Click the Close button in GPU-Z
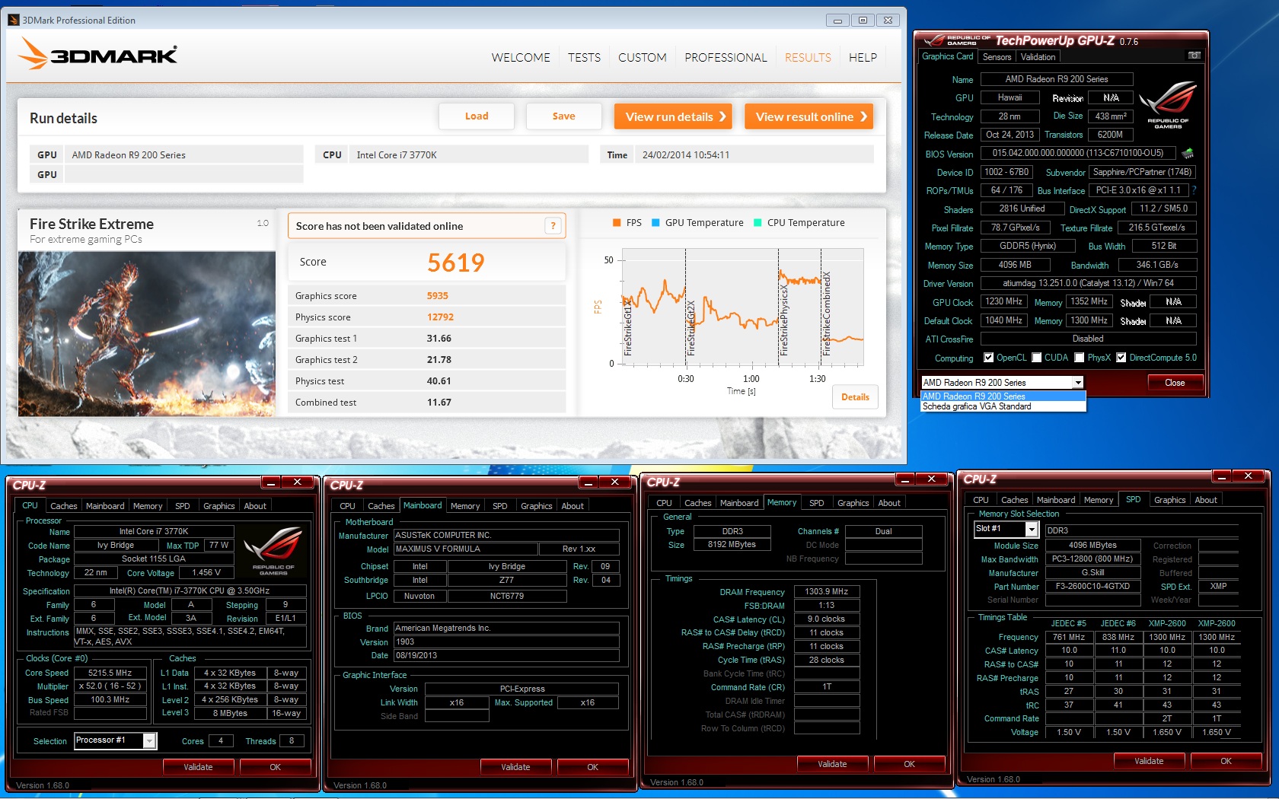Screen dimensions: 1279x799 (1175, 383)
